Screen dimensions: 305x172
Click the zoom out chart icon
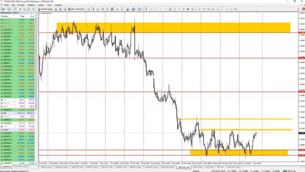click(107, 9)
